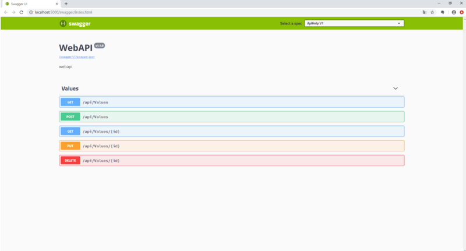Bookmark this page with the star icon
The width and height of the screenshot is (466, 251).
pyautogui.click(x=432, y=12)
